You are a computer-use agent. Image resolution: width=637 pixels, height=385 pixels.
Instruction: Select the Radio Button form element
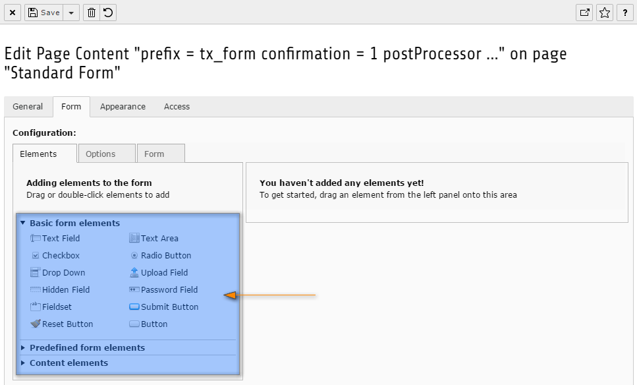coord(161,255)
